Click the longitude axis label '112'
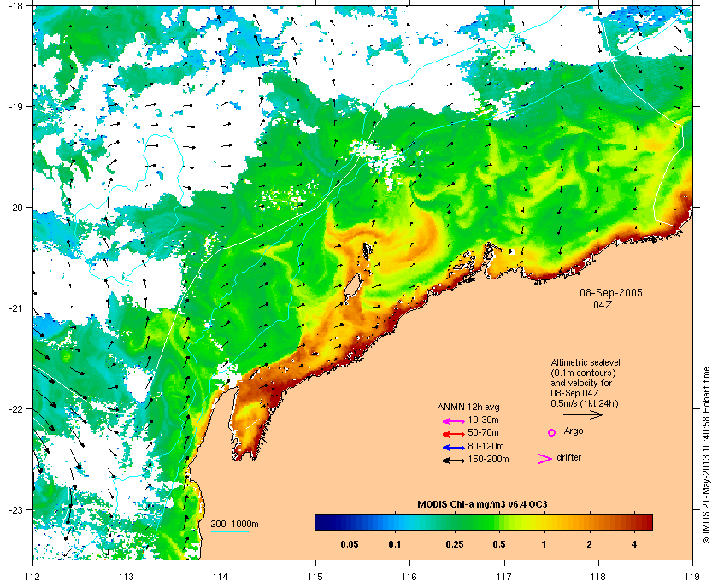Viewport: 718px width, 581px height. tap(33, 577)
